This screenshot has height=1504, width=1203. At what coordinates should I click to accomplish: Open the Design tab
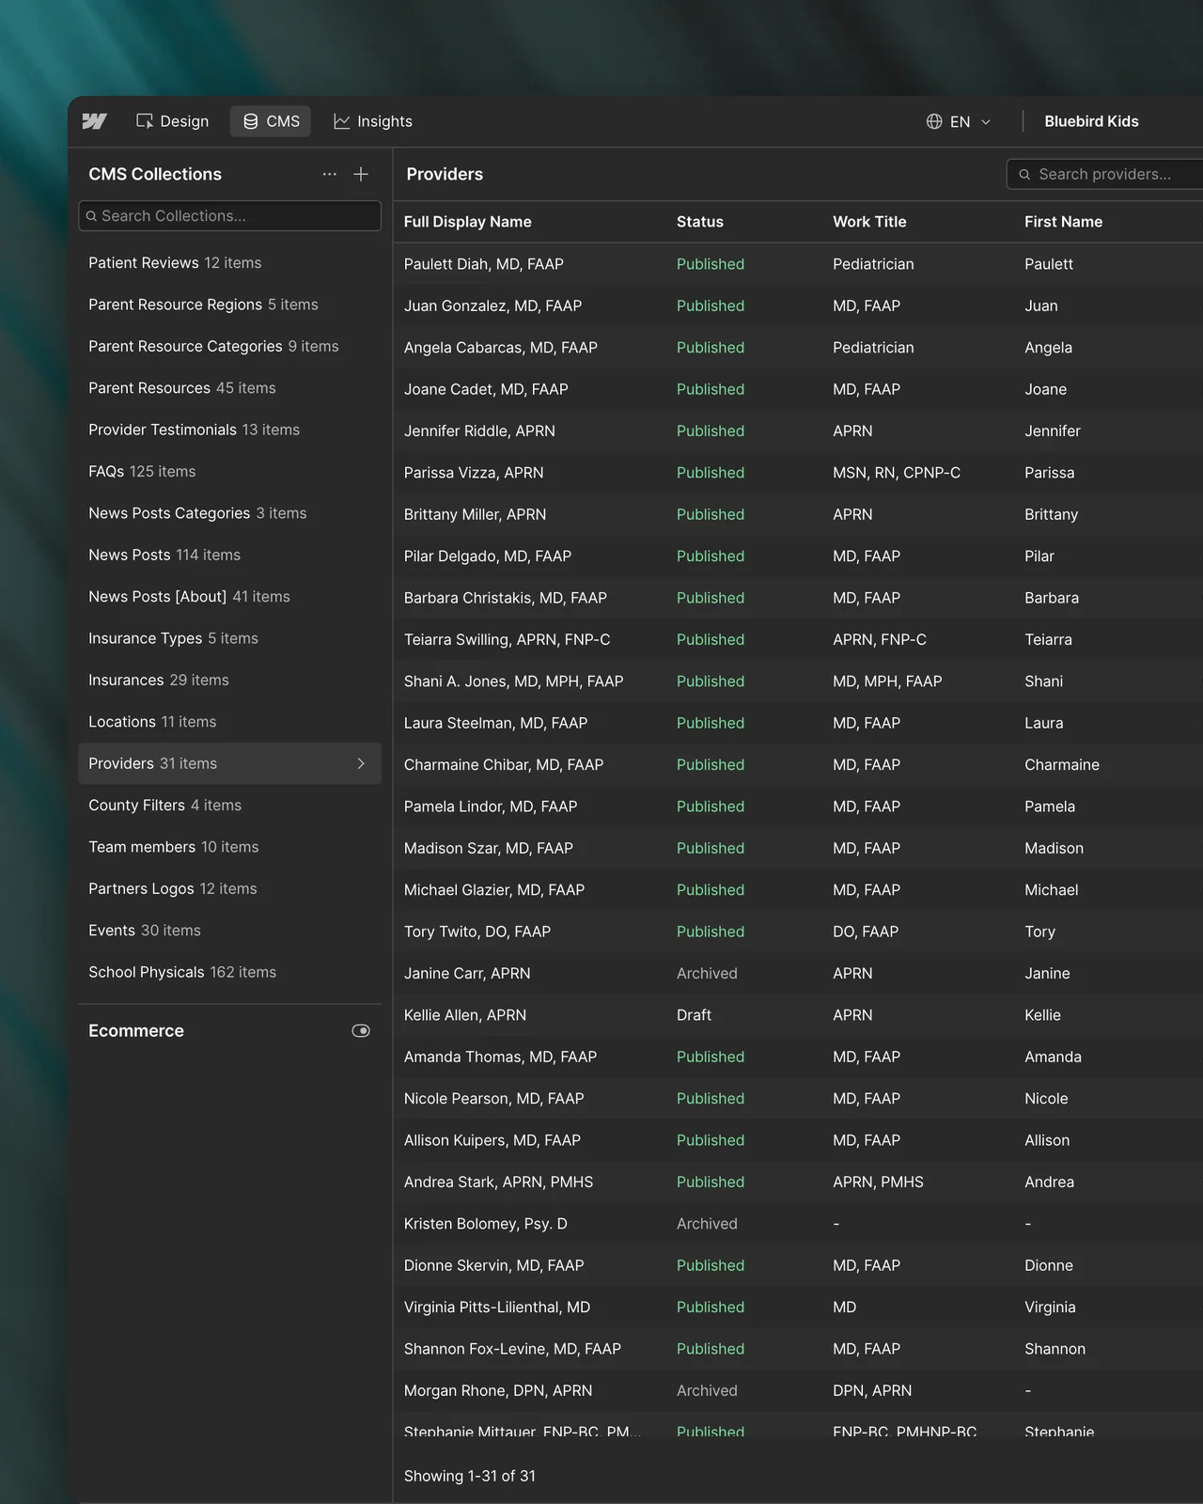click(173, 121)
